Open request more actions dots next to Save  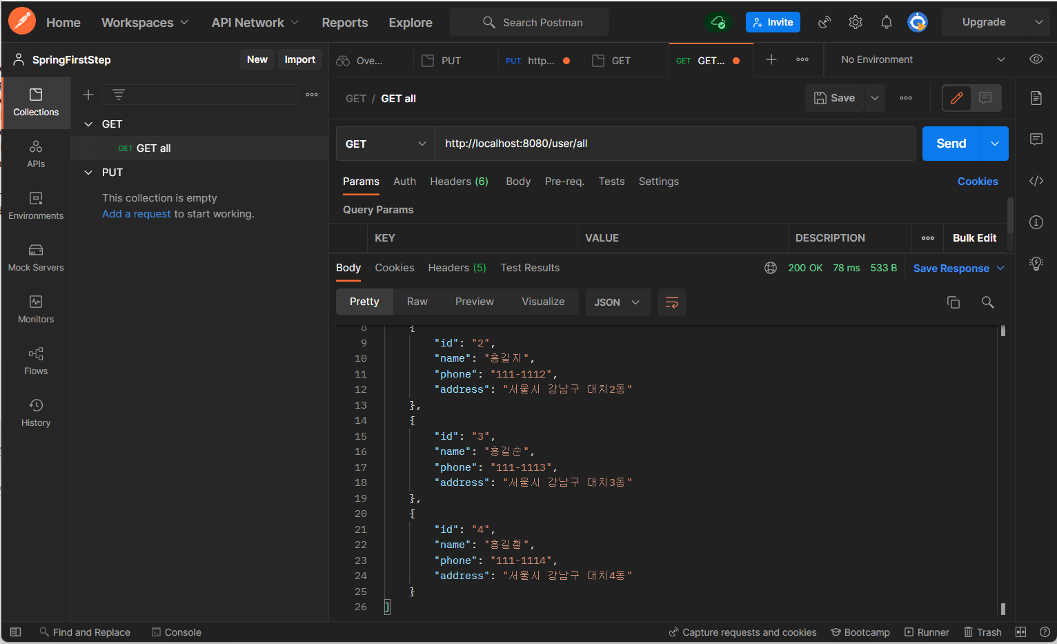click(906, 98)
